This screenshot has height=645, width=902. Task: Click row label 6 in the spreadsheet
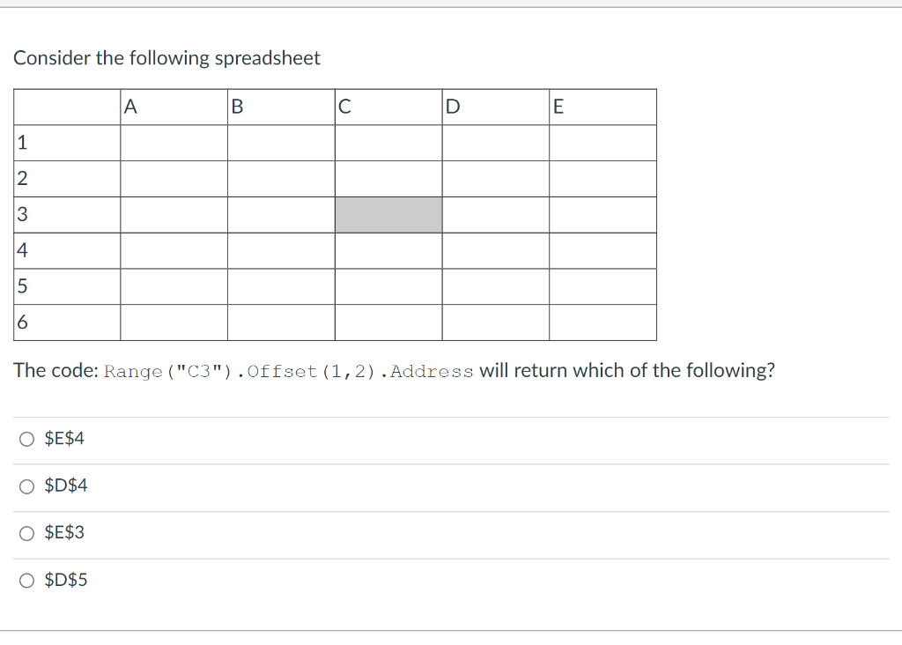pyautogui.click(x=66, y=322)
